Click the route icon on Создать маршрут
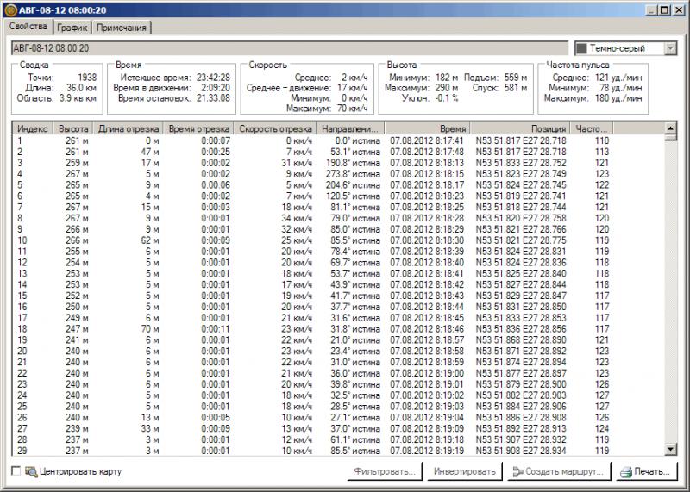This screenshot has width=690, height=492. 518,472
